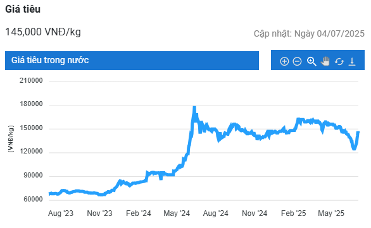This screenshot has width=371, height=228.
Task: Click the (VNĐ/kg) vertical axis title
Action: [11, 139]
